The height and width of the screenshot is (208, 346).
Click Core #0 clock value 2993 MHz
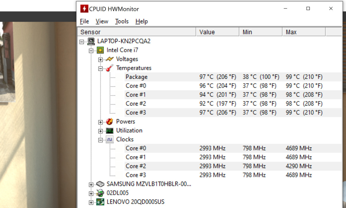pos(213,148)
